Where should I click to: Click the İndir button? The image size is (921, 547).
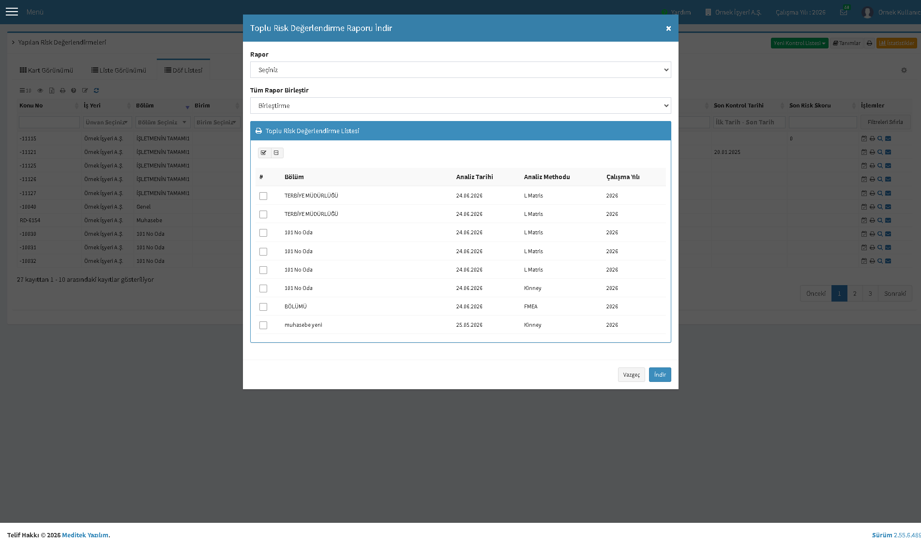[x=660, y=375]
